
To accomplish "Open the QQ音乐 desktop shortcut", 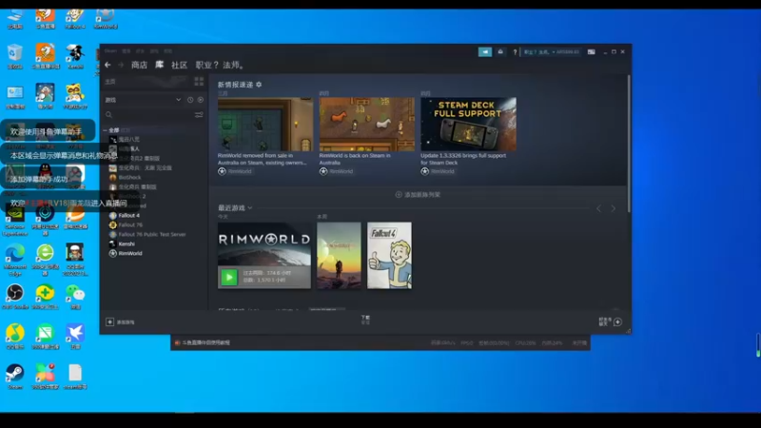I will (14, 337).
